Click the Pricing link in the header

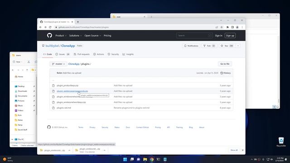107,35
